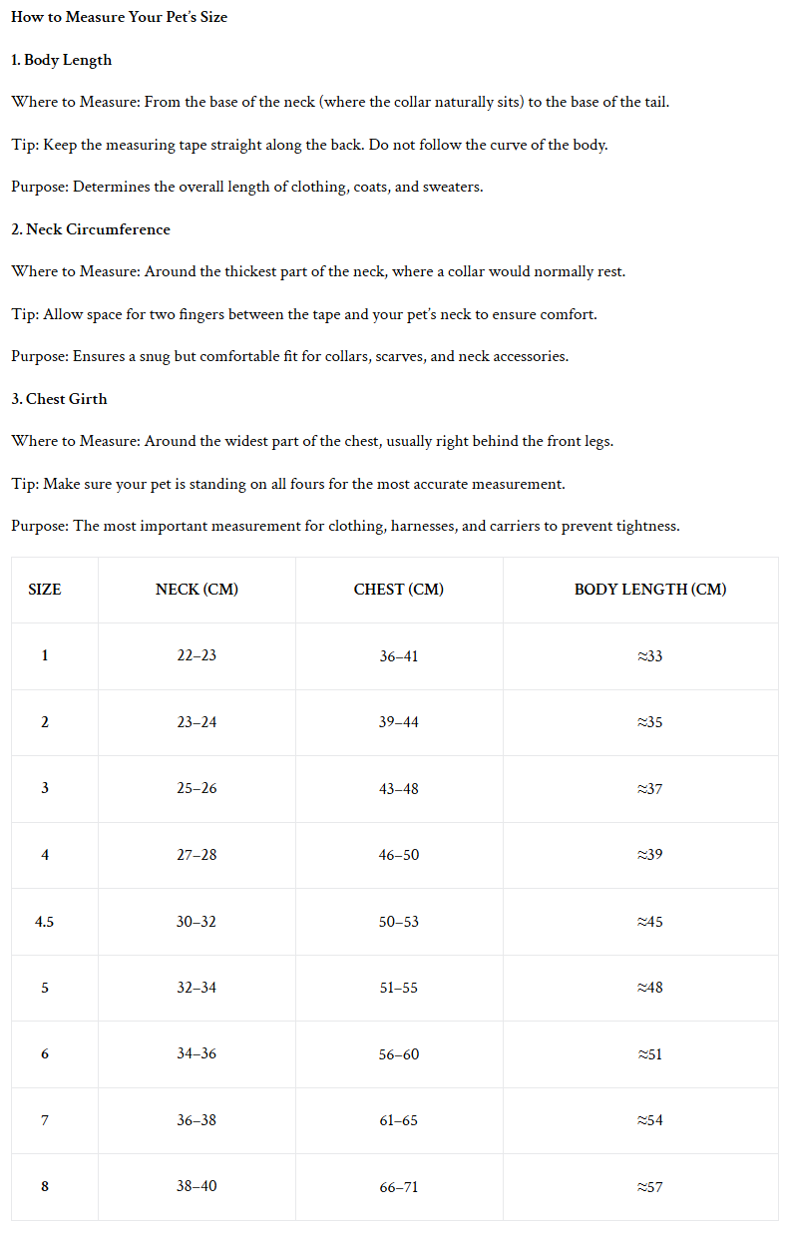
Task: Click the body length ≈57 cell
Action: (650, 1187)
